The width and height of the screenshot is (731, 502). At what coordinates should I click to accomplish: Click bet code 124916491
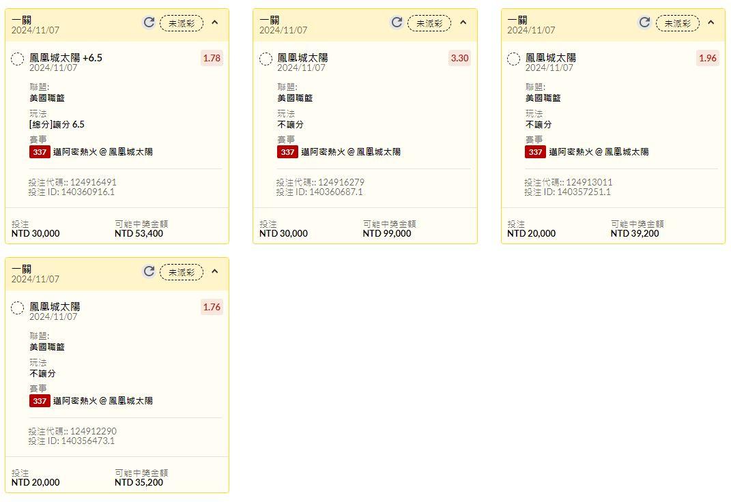pyautogui.click(x=94, y=182)
